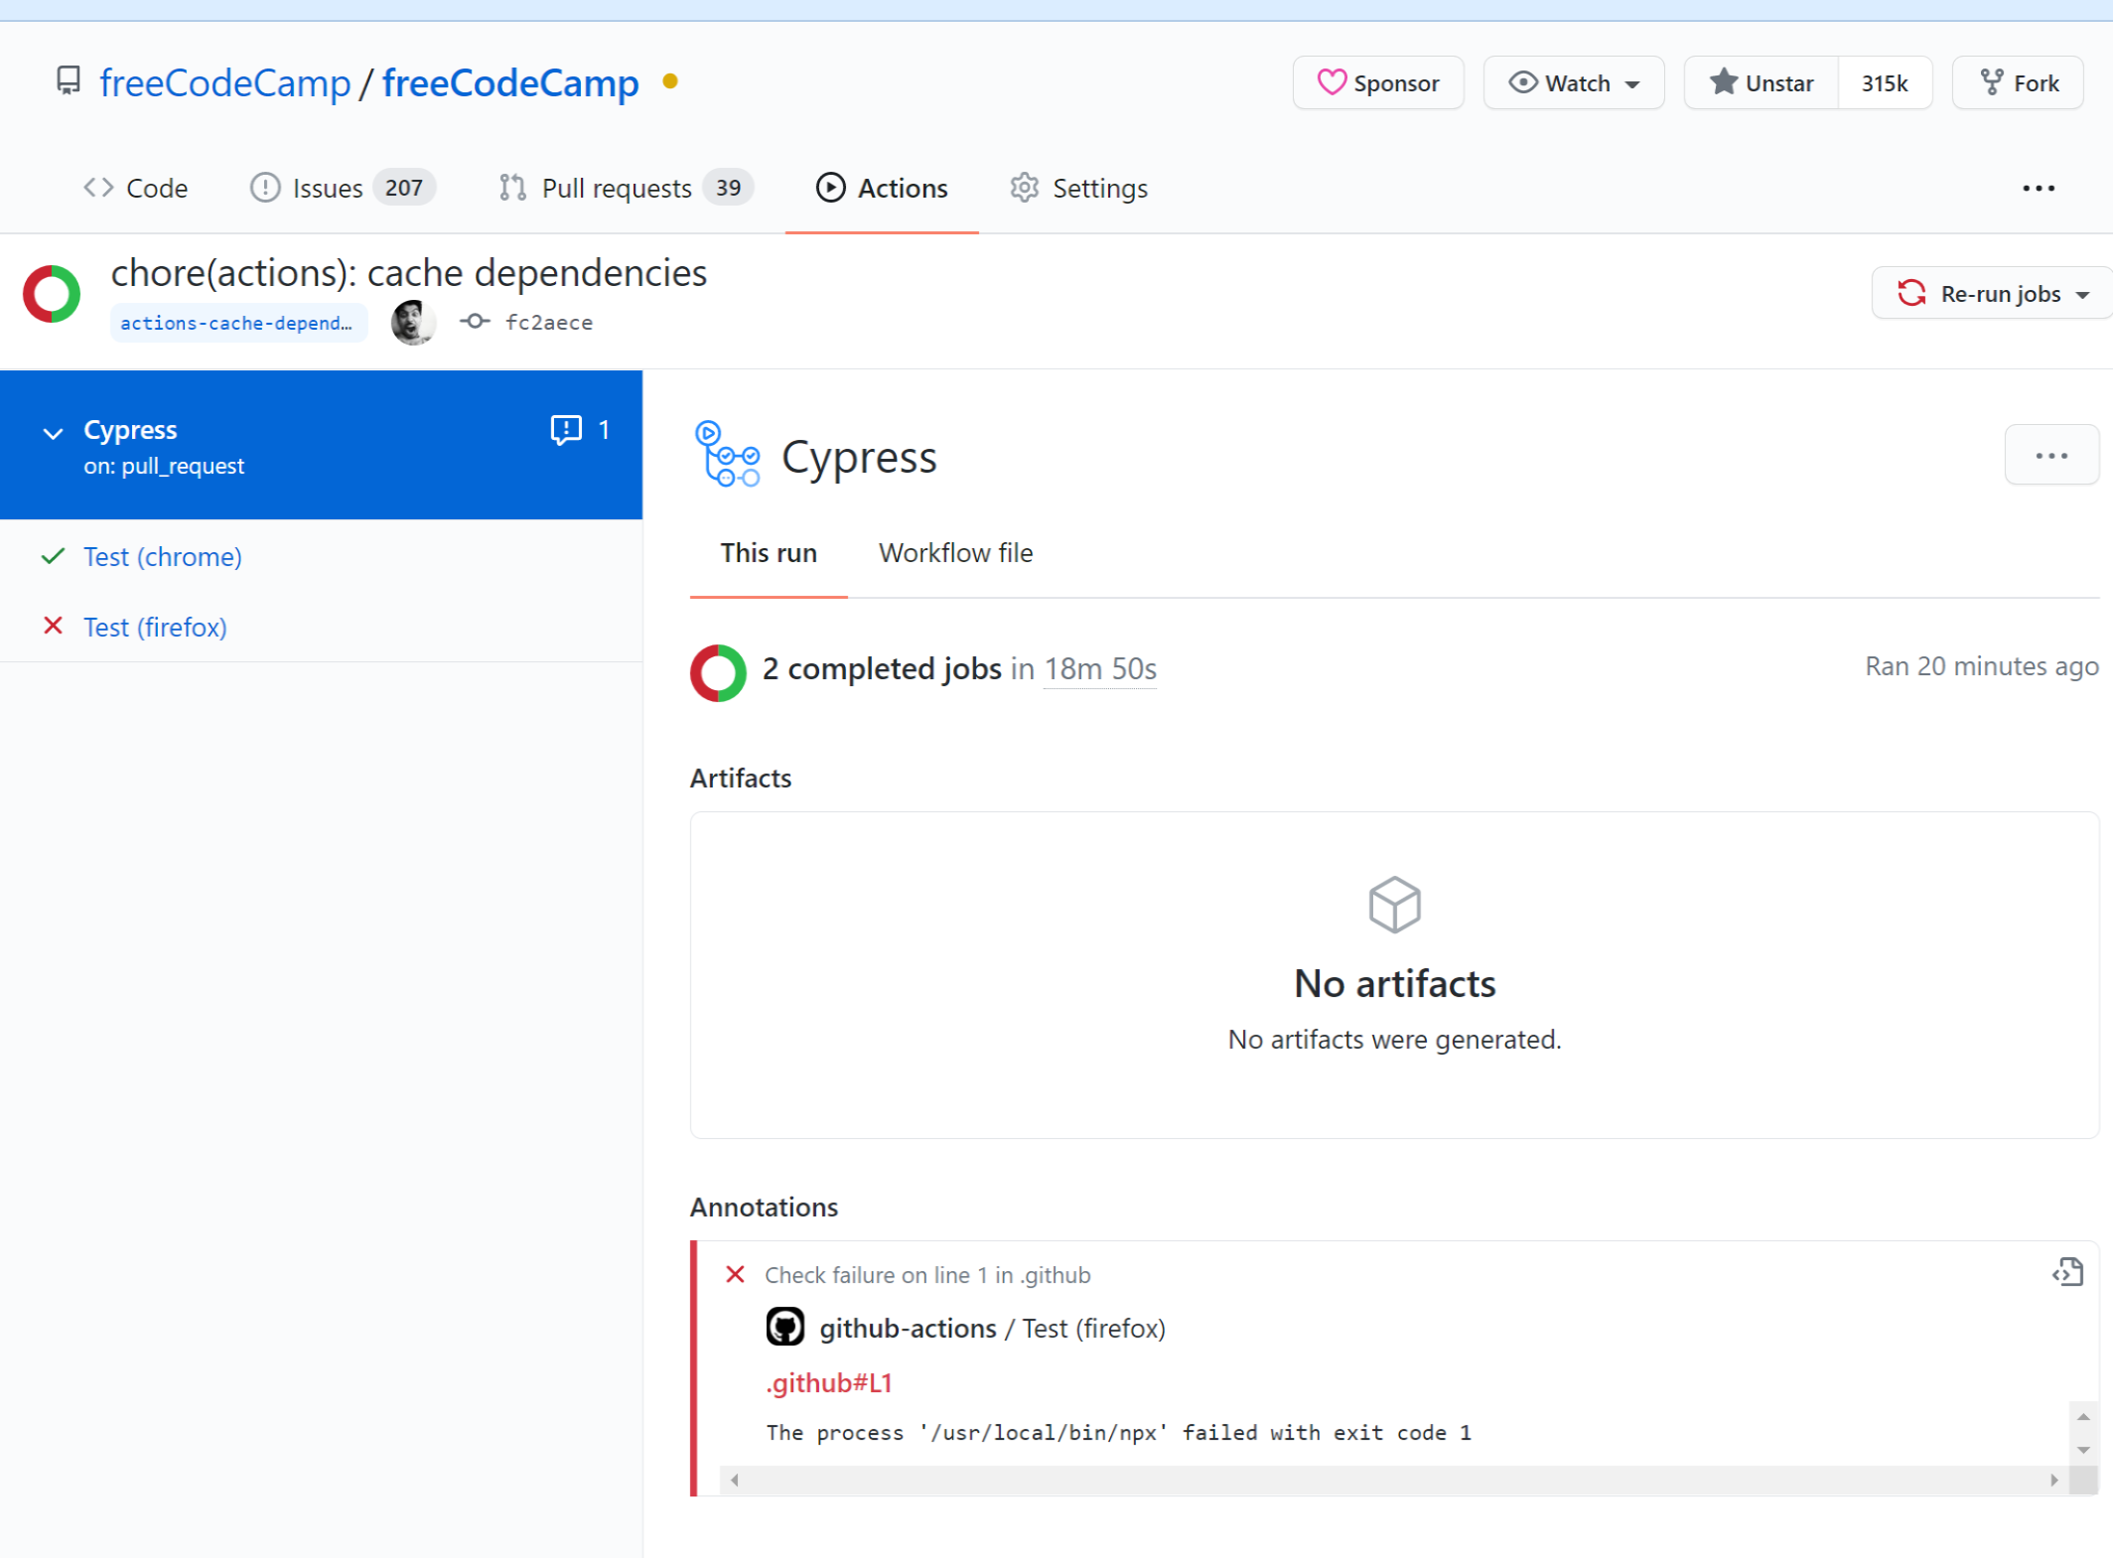Click the 18m 50s duration link
Screen dimensions: 2113x1558
click(1099, 668)
